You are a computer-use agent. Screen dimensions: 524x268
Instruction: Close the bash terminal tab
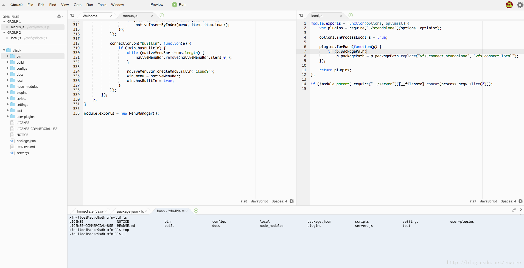pyautogui.click(x=186, y=211)
